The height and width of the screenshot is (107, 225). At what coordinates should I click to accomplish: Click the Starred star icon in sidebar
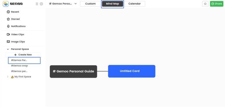pyautogui.click(x=8, y=19)
